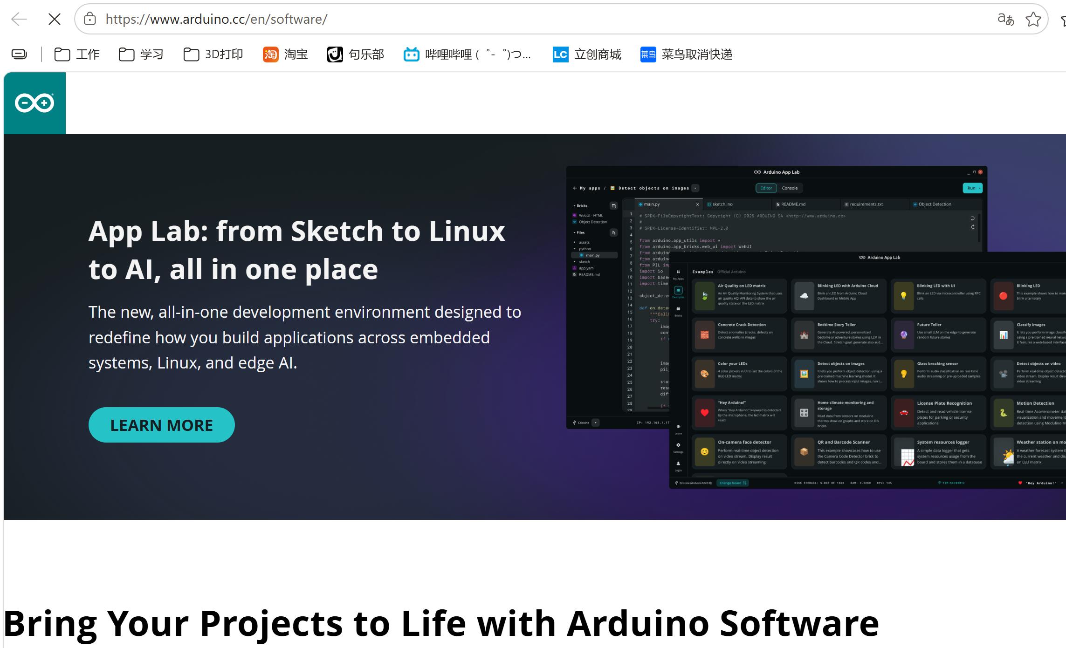Add this page to favorites with the star
This screenshot has width=1066, height=648.
point(1033,19)
